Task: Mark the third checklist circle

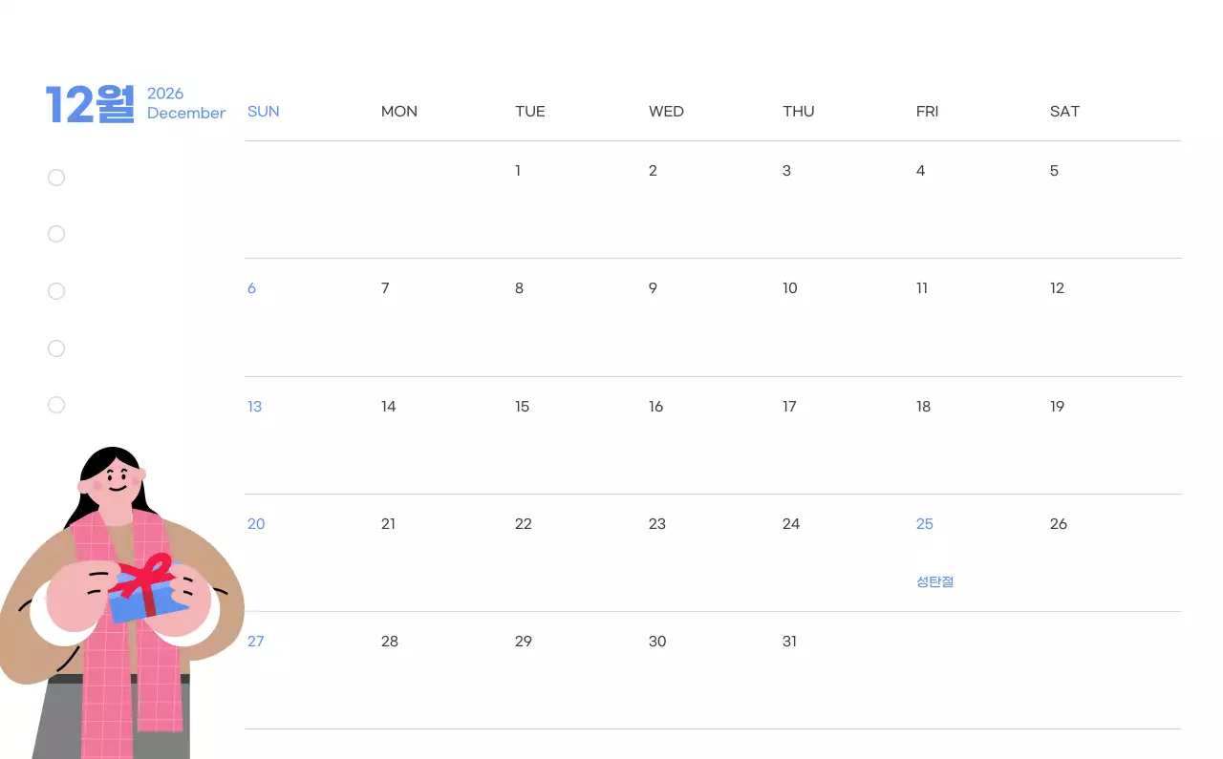Action: pos(56,291)
